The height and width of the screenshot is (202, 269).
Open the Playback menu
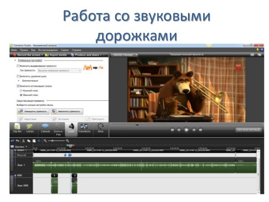(x=48, y=50)
